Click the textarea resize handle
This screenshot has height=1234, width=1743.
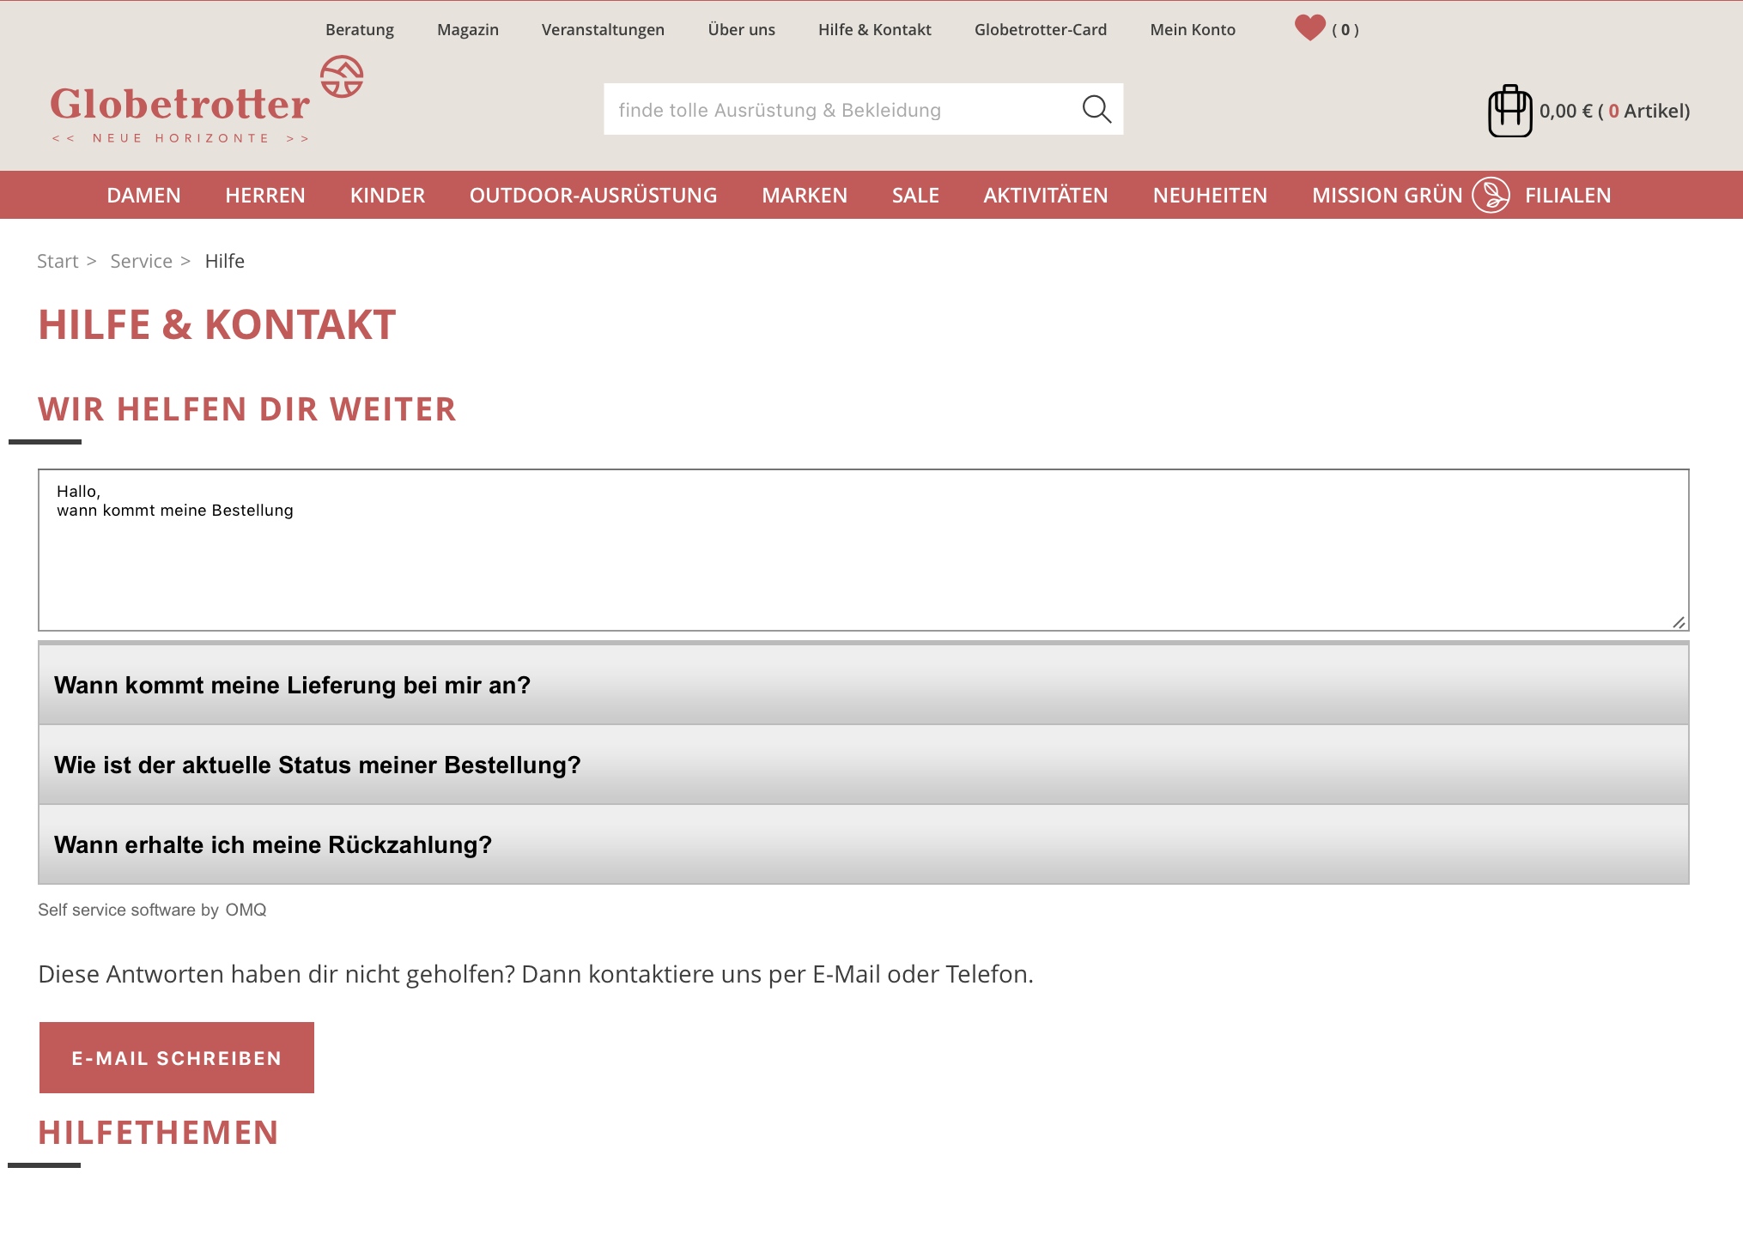click(x=1679, y=622)
